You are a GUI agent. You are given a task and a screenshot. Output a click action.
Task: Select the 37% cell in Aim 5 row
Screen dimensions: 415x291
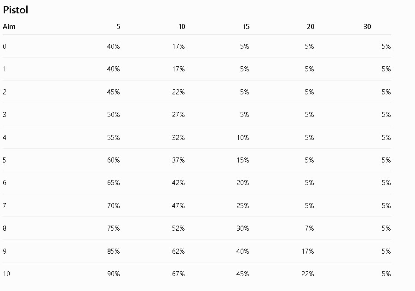coord(178,160)
